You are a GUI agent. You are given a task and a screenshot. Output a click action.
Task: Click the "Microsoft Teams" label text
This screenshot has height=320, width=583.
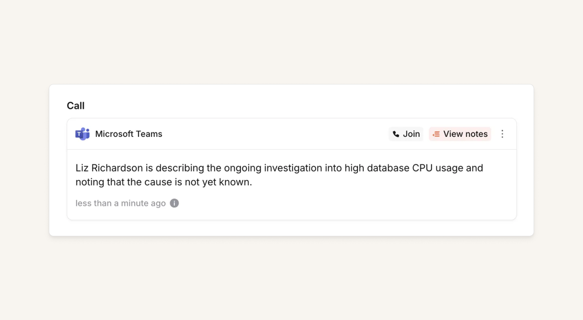click(x=129, y=134)
